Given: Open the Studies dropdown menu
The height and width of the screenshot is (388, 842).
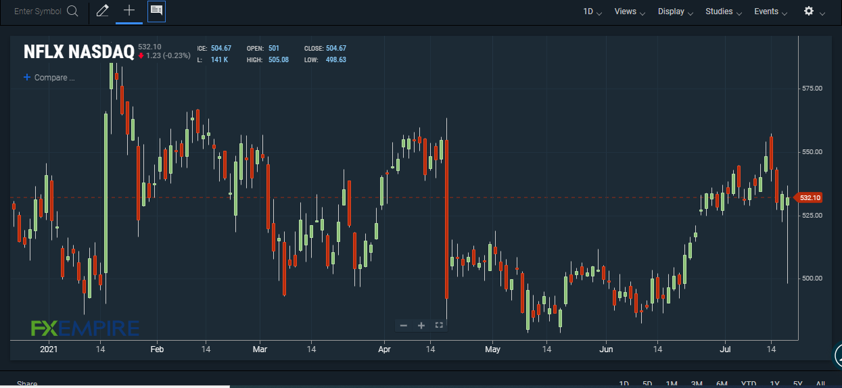Looking at the screenshot, I should click(x=724, y=11).
